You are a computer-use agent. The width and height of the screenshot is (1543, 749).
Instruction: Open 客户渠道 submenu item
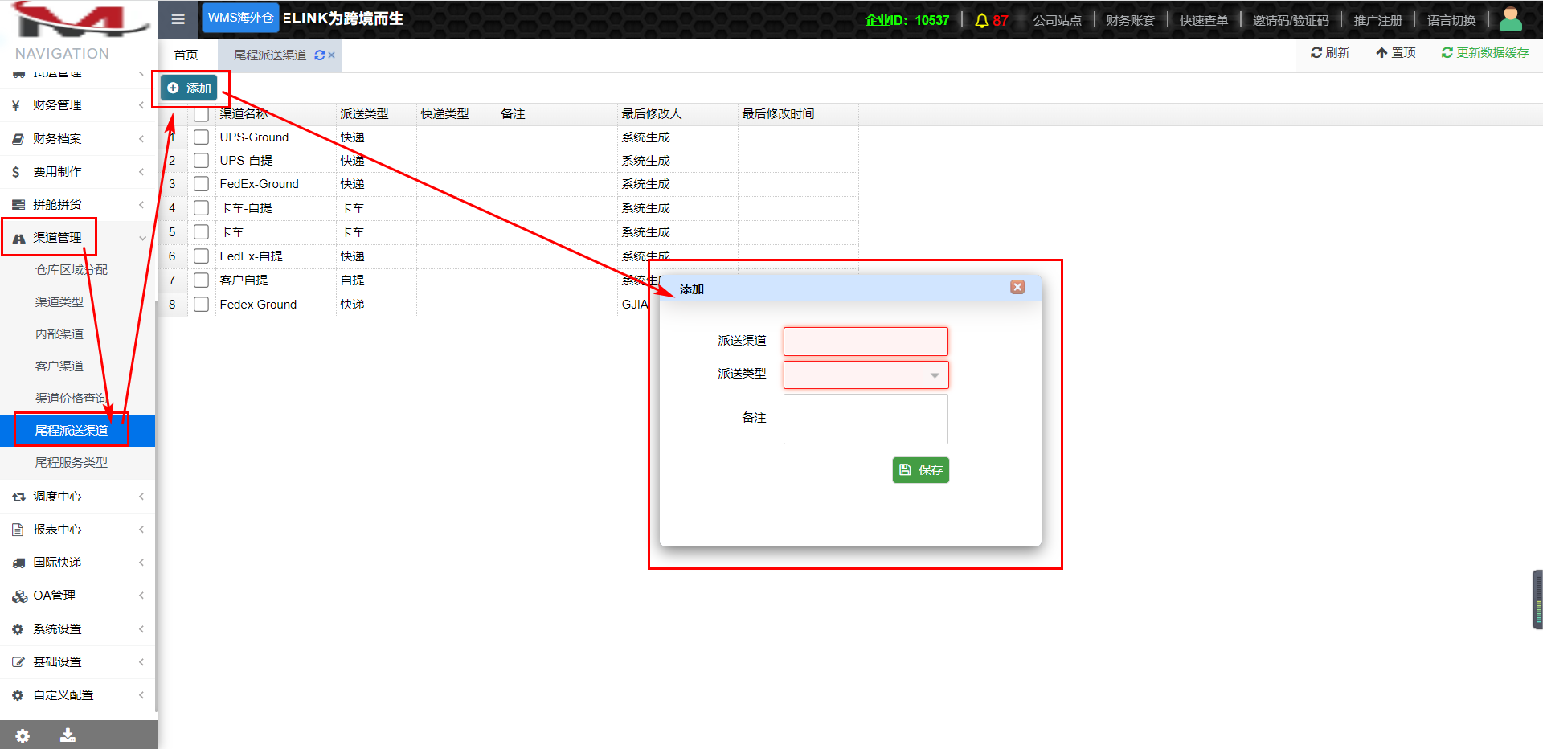[x=59, y=366]
